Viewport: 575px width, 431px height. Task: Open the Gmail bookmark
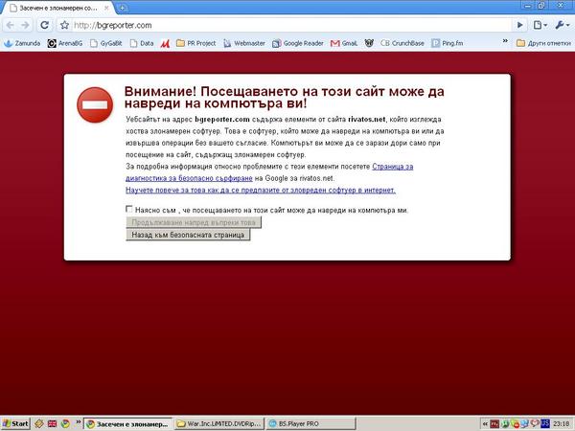344,43
